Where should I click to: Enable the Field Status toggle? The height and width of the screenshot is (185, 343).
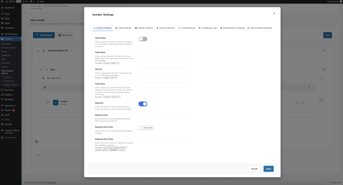143,39
